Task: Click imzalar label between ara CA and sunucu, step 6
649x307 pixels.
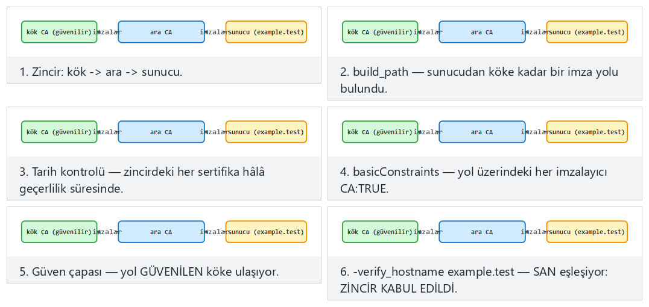Action: pos(536,232)
